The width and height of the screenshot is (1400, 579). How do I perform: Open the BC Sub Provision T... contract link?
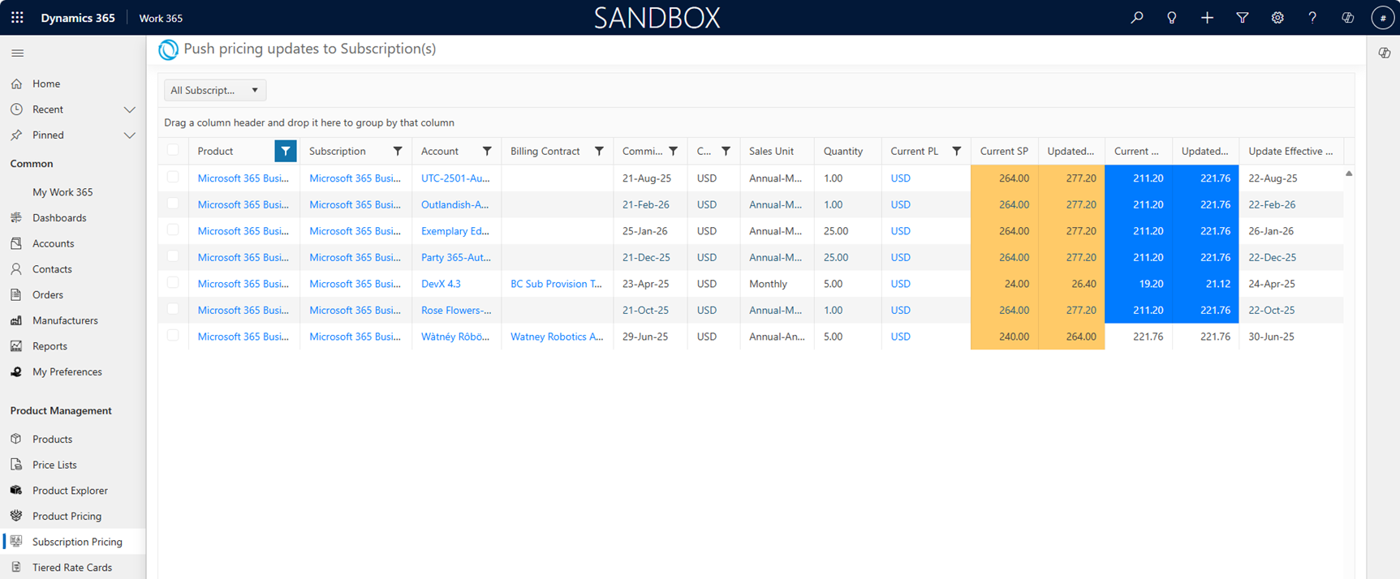[x=556, y=284]
